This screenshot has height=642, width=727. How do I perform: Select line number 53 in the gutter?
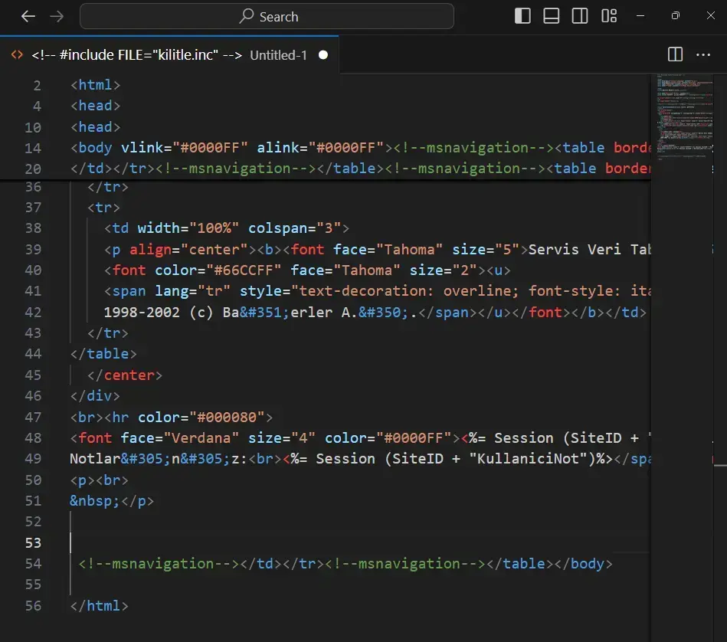33,542
